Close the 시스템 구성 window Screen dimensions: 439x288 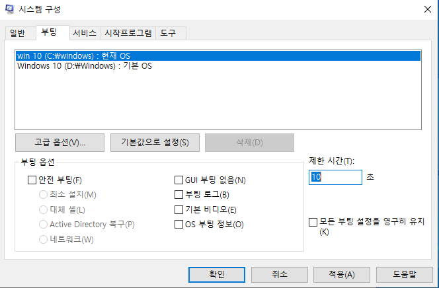(x=428, y=9)
